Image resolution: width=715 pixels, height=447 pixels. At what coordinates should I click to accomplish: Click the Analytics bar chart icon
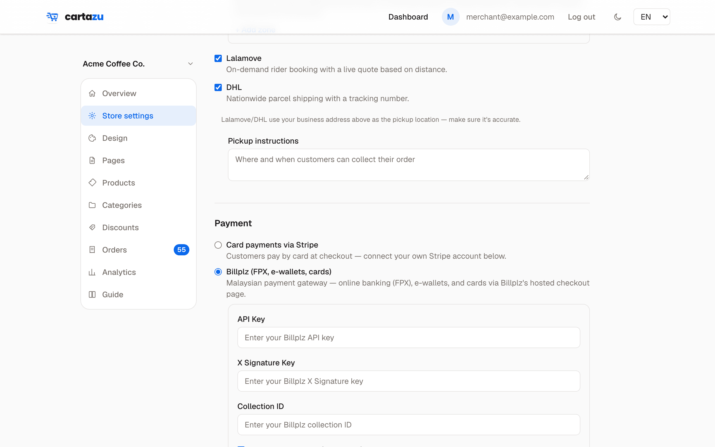[92, 272]
